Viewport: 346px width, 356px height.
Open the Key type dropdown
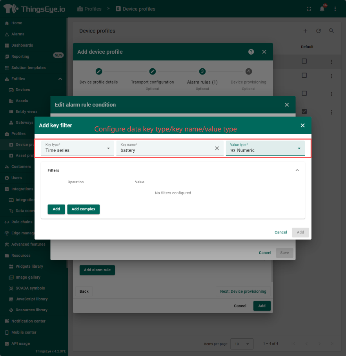(78, 148)
